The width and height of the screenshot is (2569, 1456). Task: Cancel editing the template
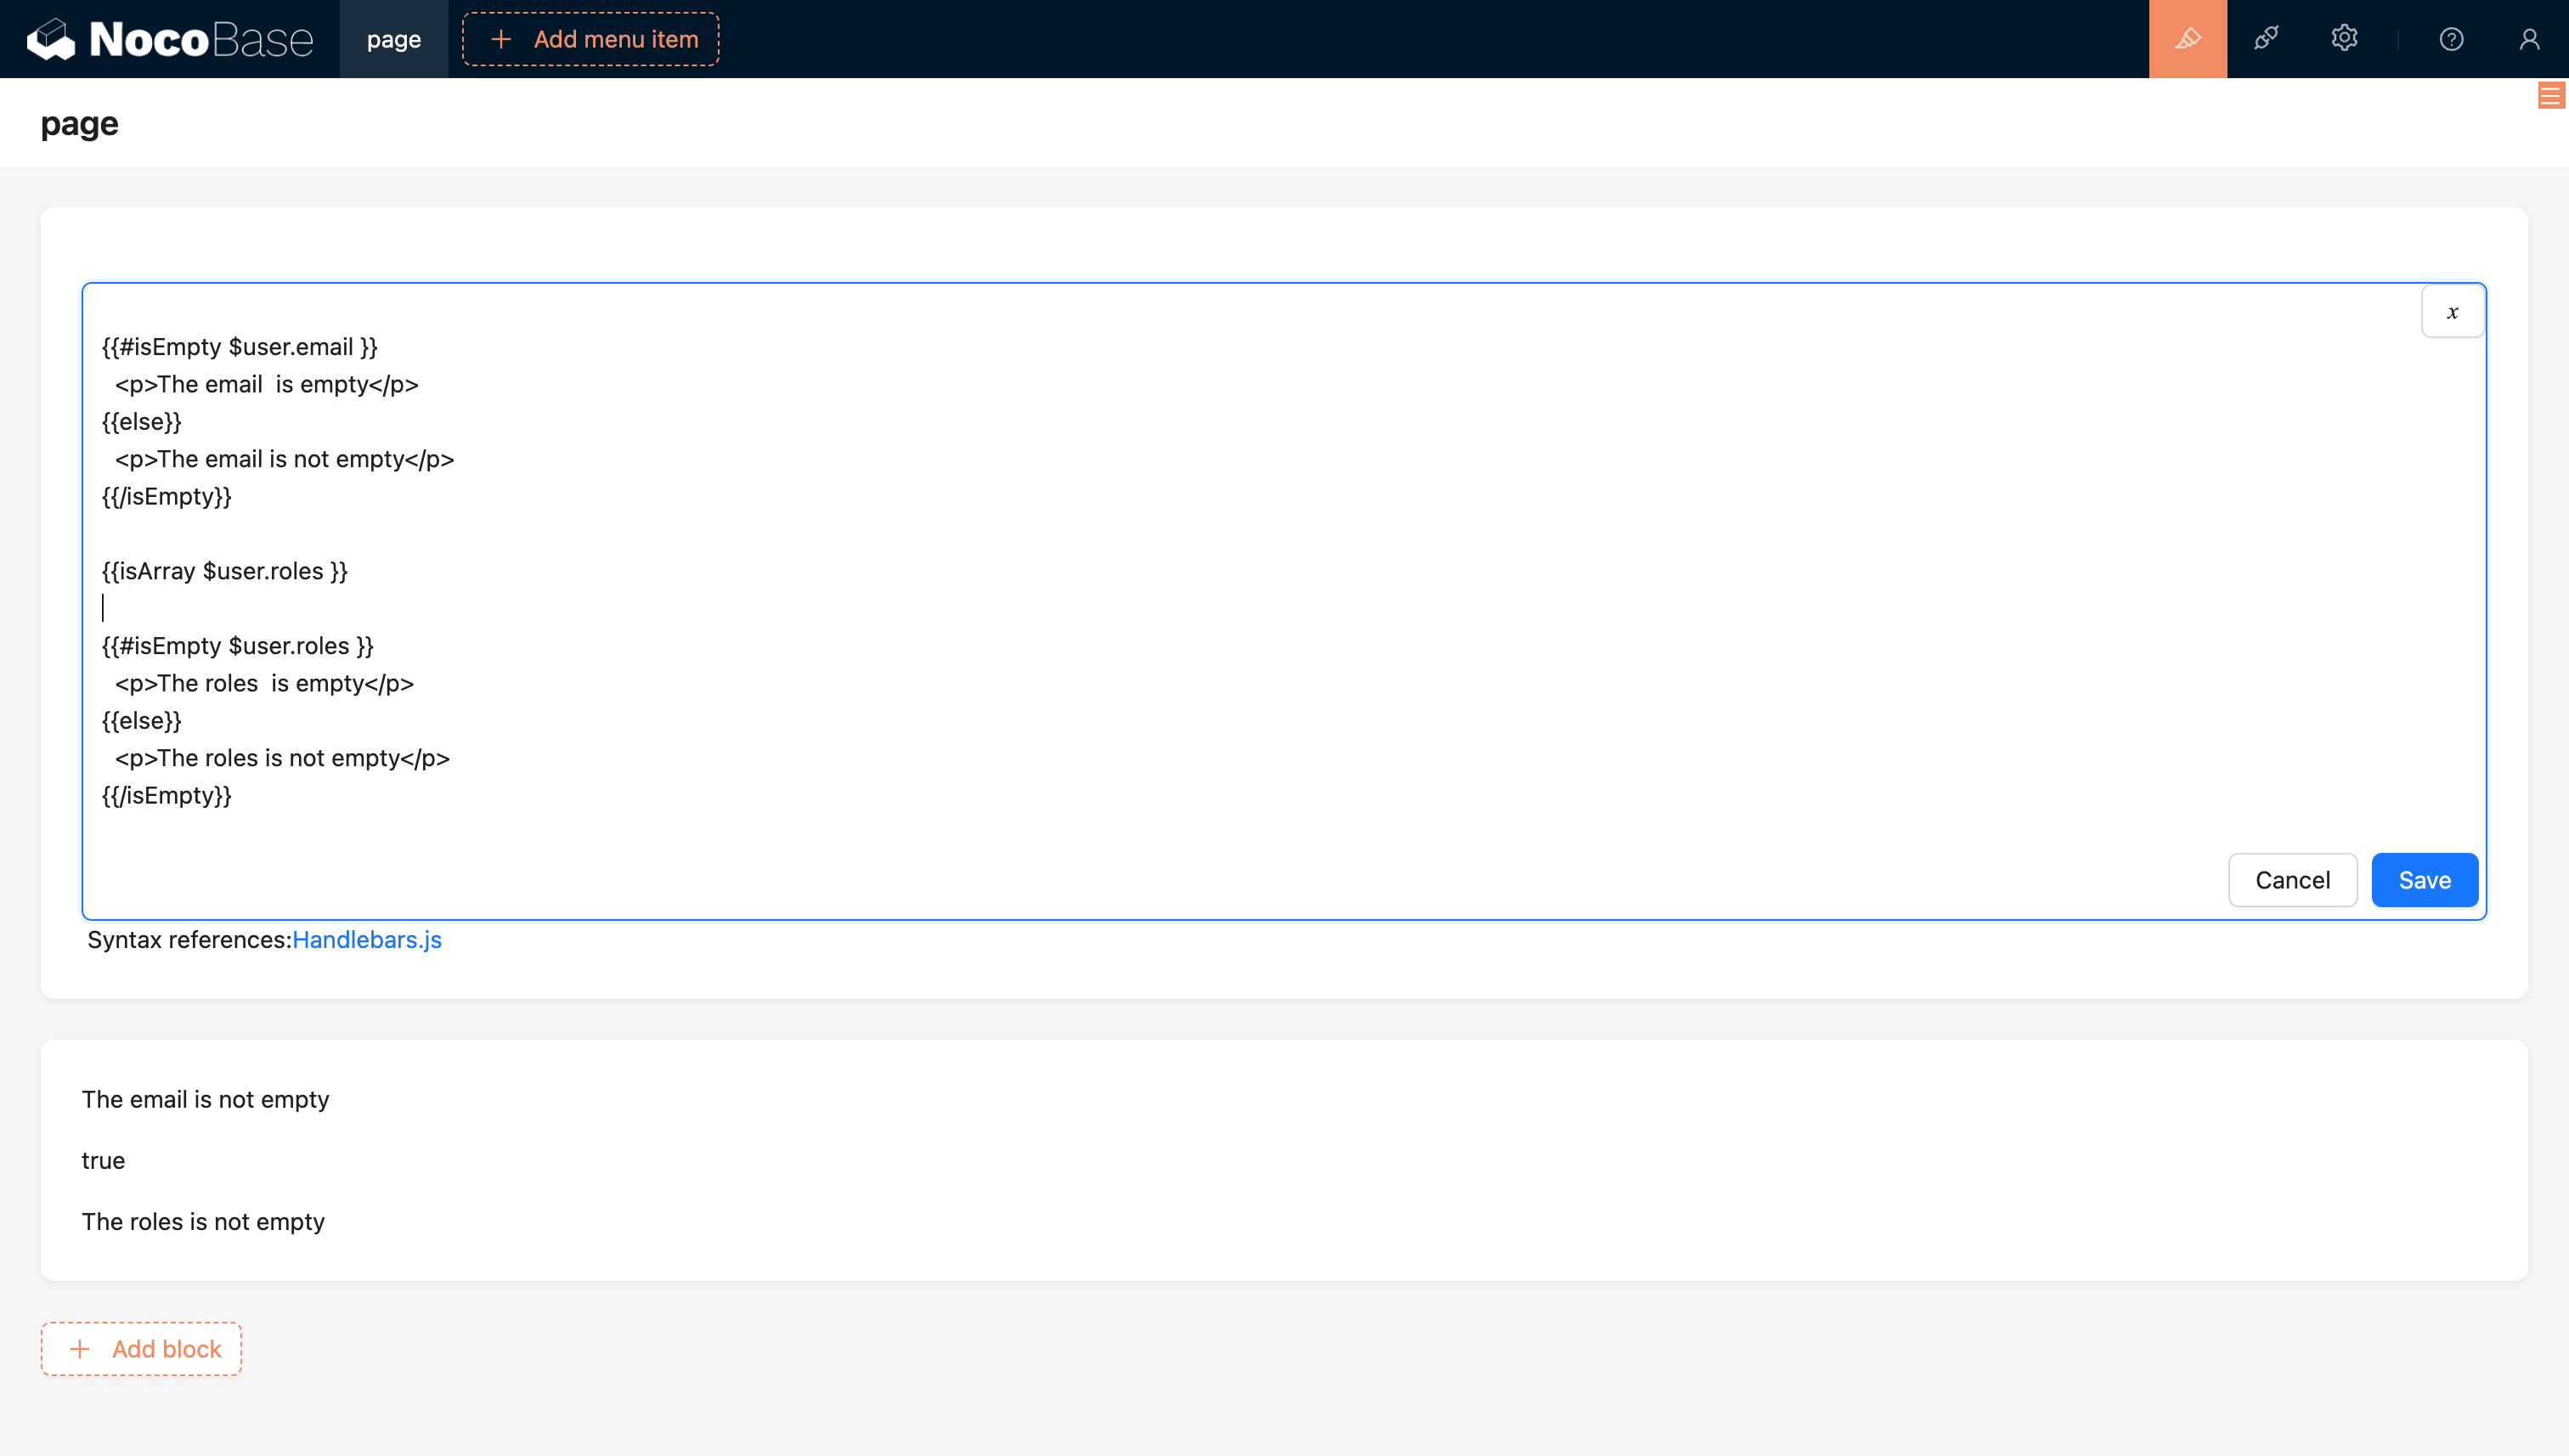2292,880
